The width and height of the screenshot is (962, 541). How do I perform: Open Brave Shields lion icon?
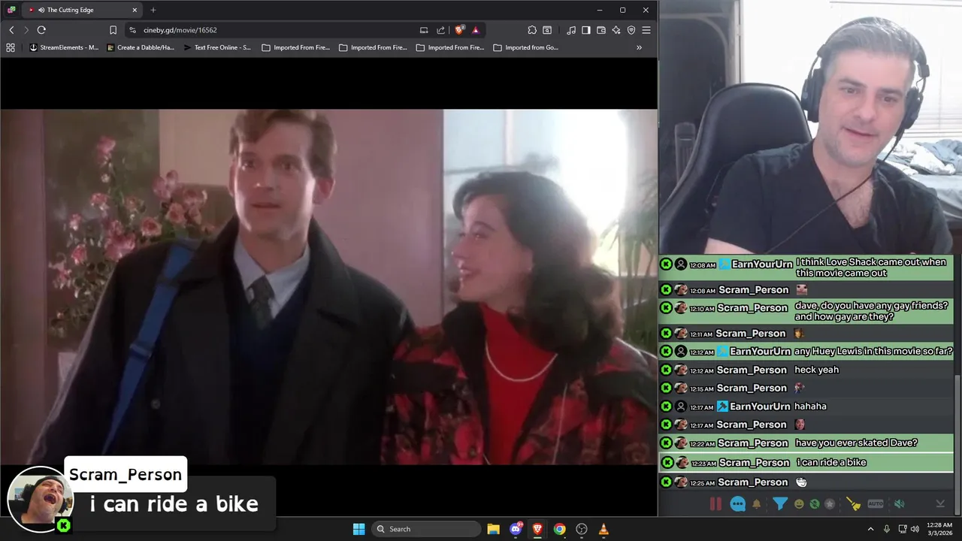[459, 30]
